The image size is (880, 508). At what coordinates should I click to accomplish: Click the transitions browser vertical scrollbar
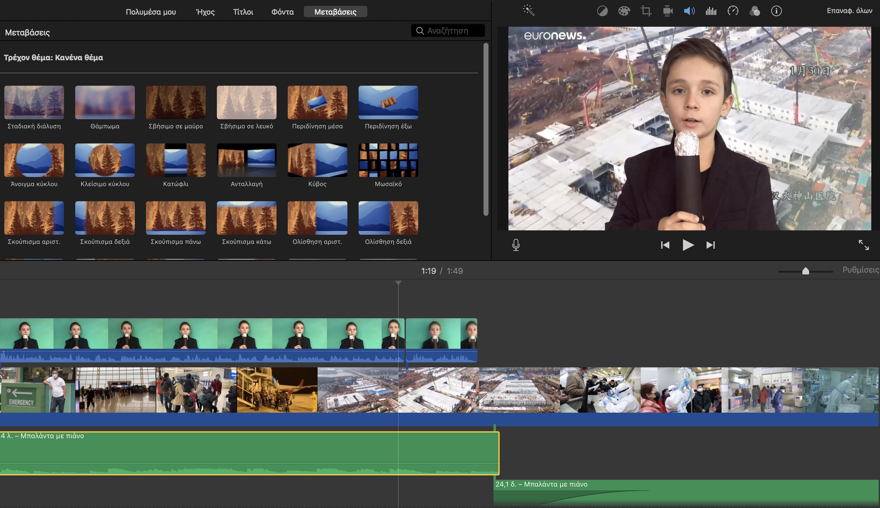tap(486, 129)
